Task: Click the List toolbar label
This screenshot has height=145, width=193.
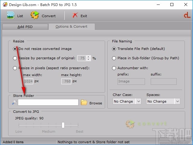Action: point(20,16)
